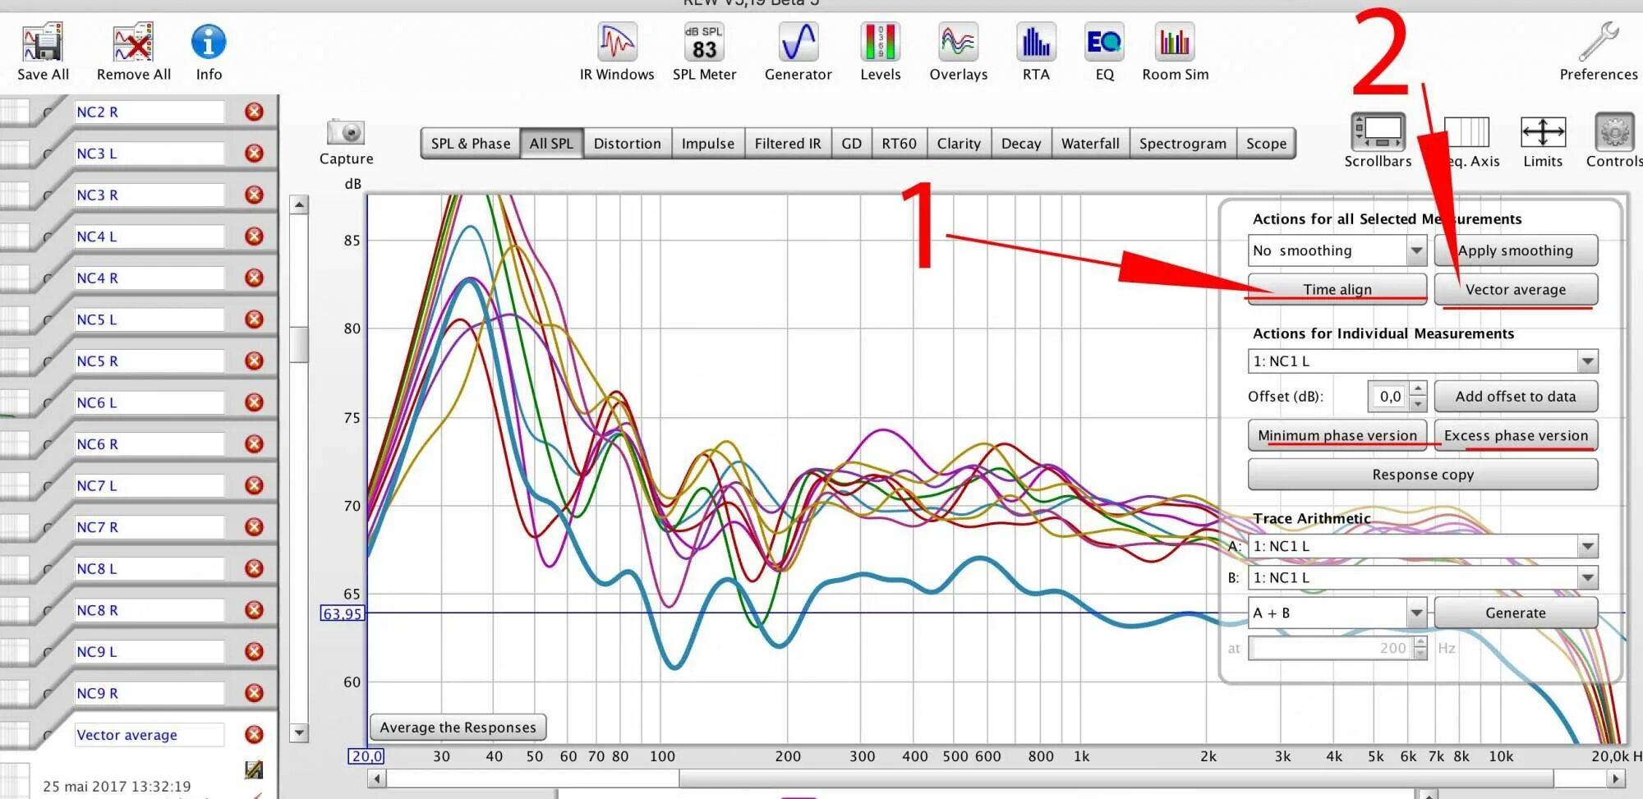Click Excess phase version button
Screen dimensions: 1643x799
tap(1516, 435)
